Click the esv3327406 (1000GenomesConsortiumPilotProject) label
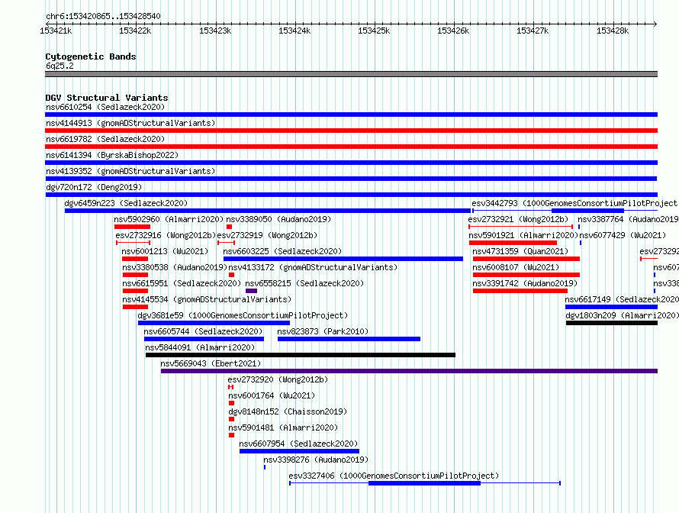Screen dimensions: 679x513 (394, 476)
